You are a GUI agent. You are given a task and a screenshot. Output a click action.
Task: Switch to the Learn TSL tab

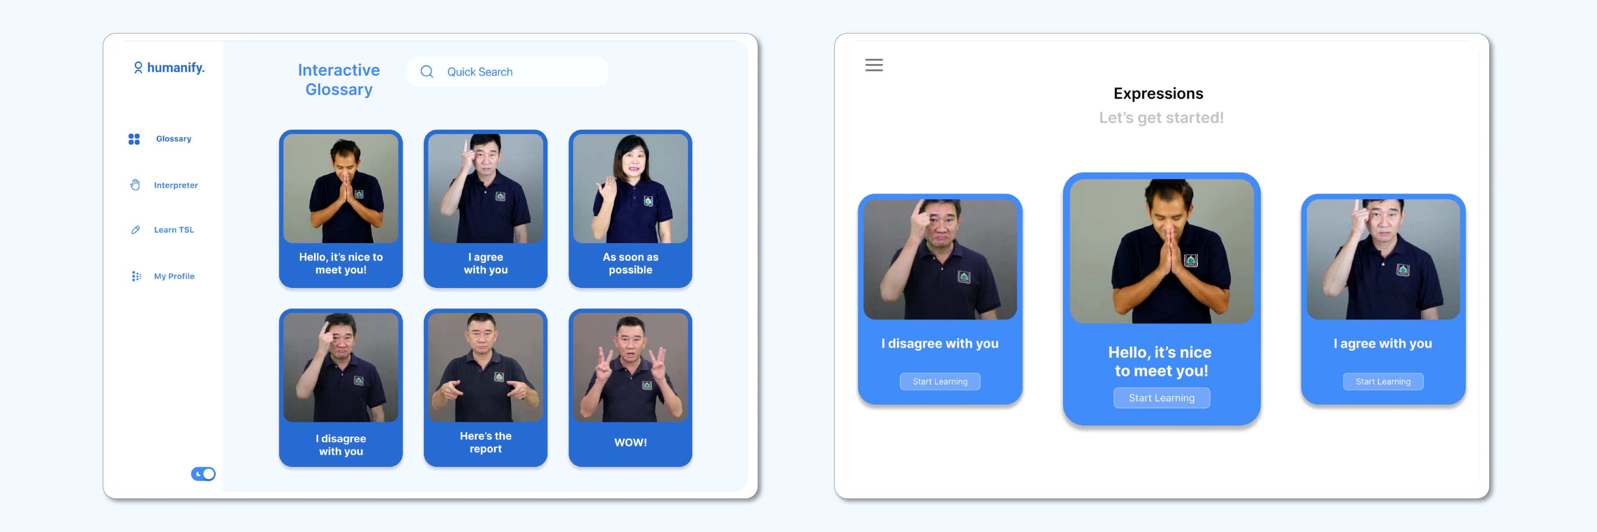173,230
